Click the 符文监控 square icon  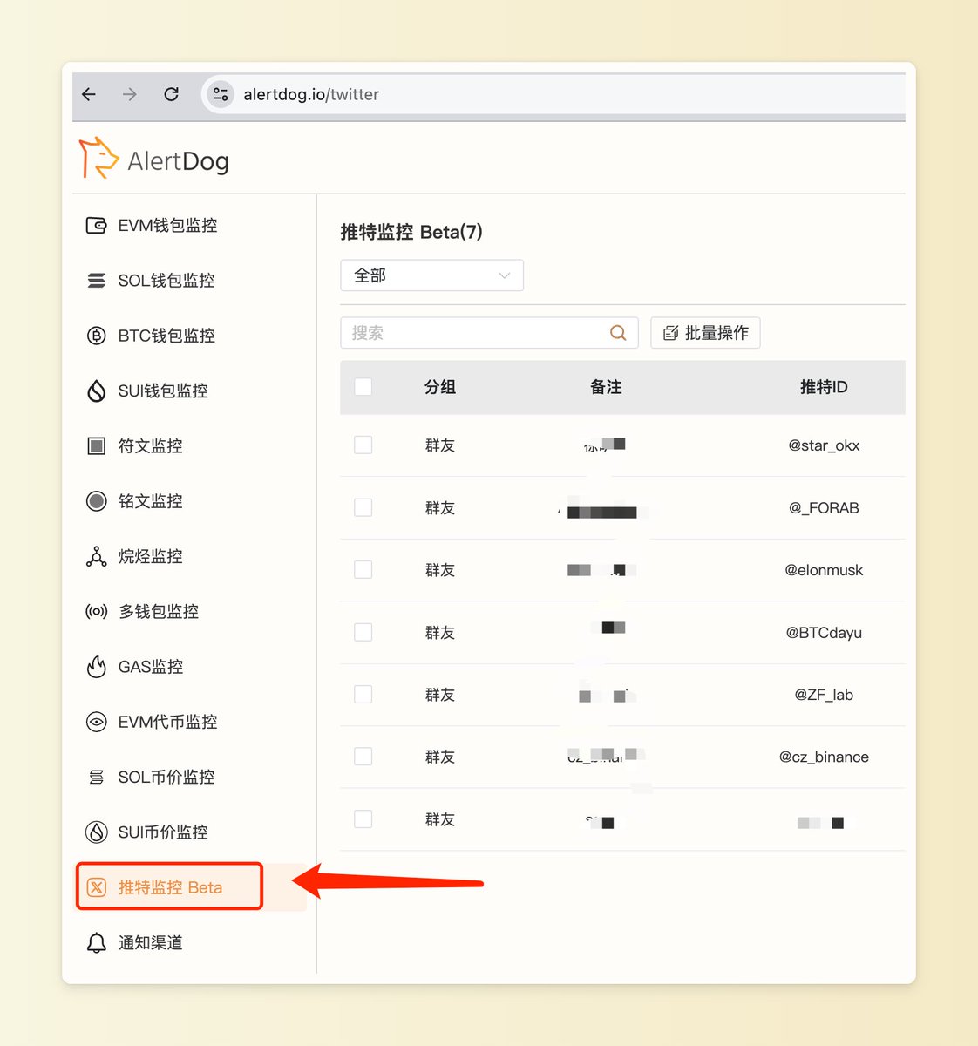[x=97, y=446]
